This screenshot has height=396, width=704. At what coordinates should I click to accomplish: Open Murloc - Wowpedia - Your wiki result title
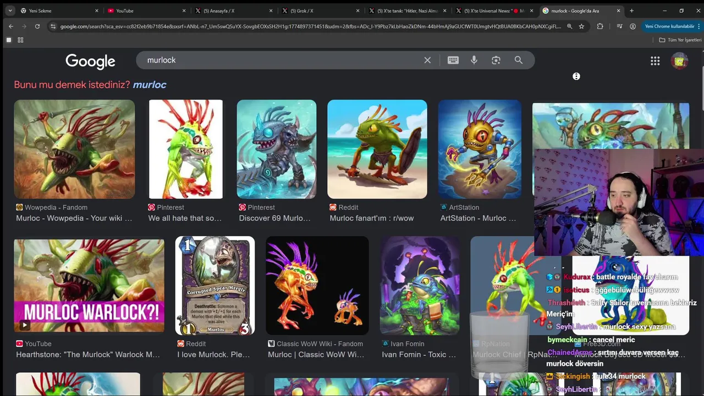click(x=74, y=218)
